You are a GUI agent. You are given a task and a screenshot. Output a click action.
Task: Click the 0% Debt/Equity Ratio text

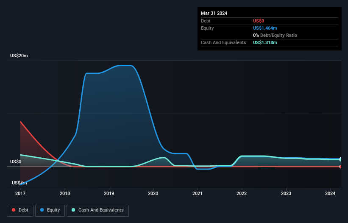[275, 35]
